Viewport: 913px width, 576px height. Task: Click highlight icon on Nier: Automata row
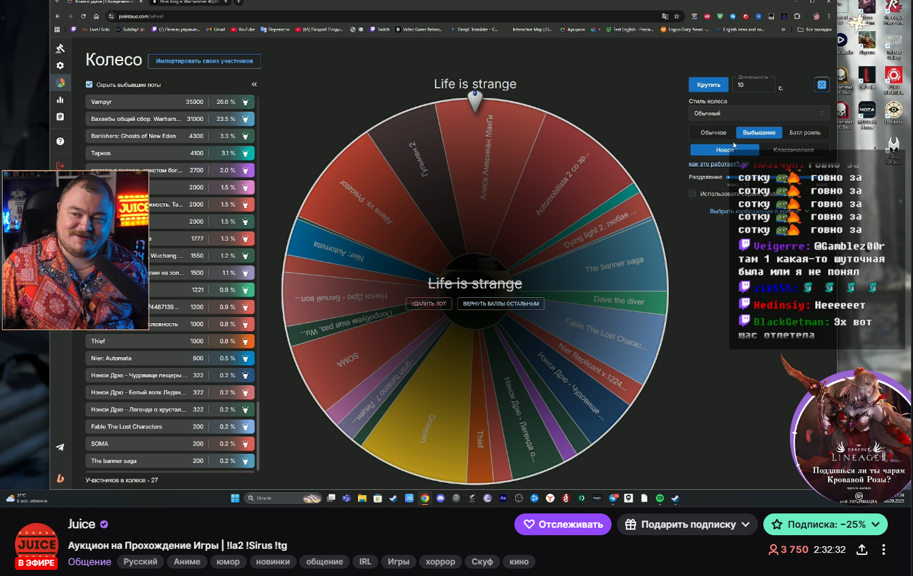point(245,358)
